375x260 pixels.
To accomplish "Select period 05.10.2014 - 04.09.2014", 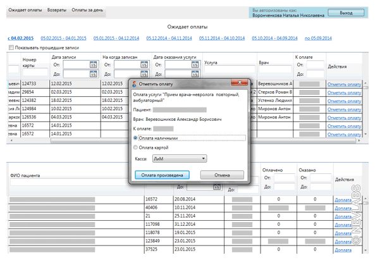I will (x=274, y=38).
